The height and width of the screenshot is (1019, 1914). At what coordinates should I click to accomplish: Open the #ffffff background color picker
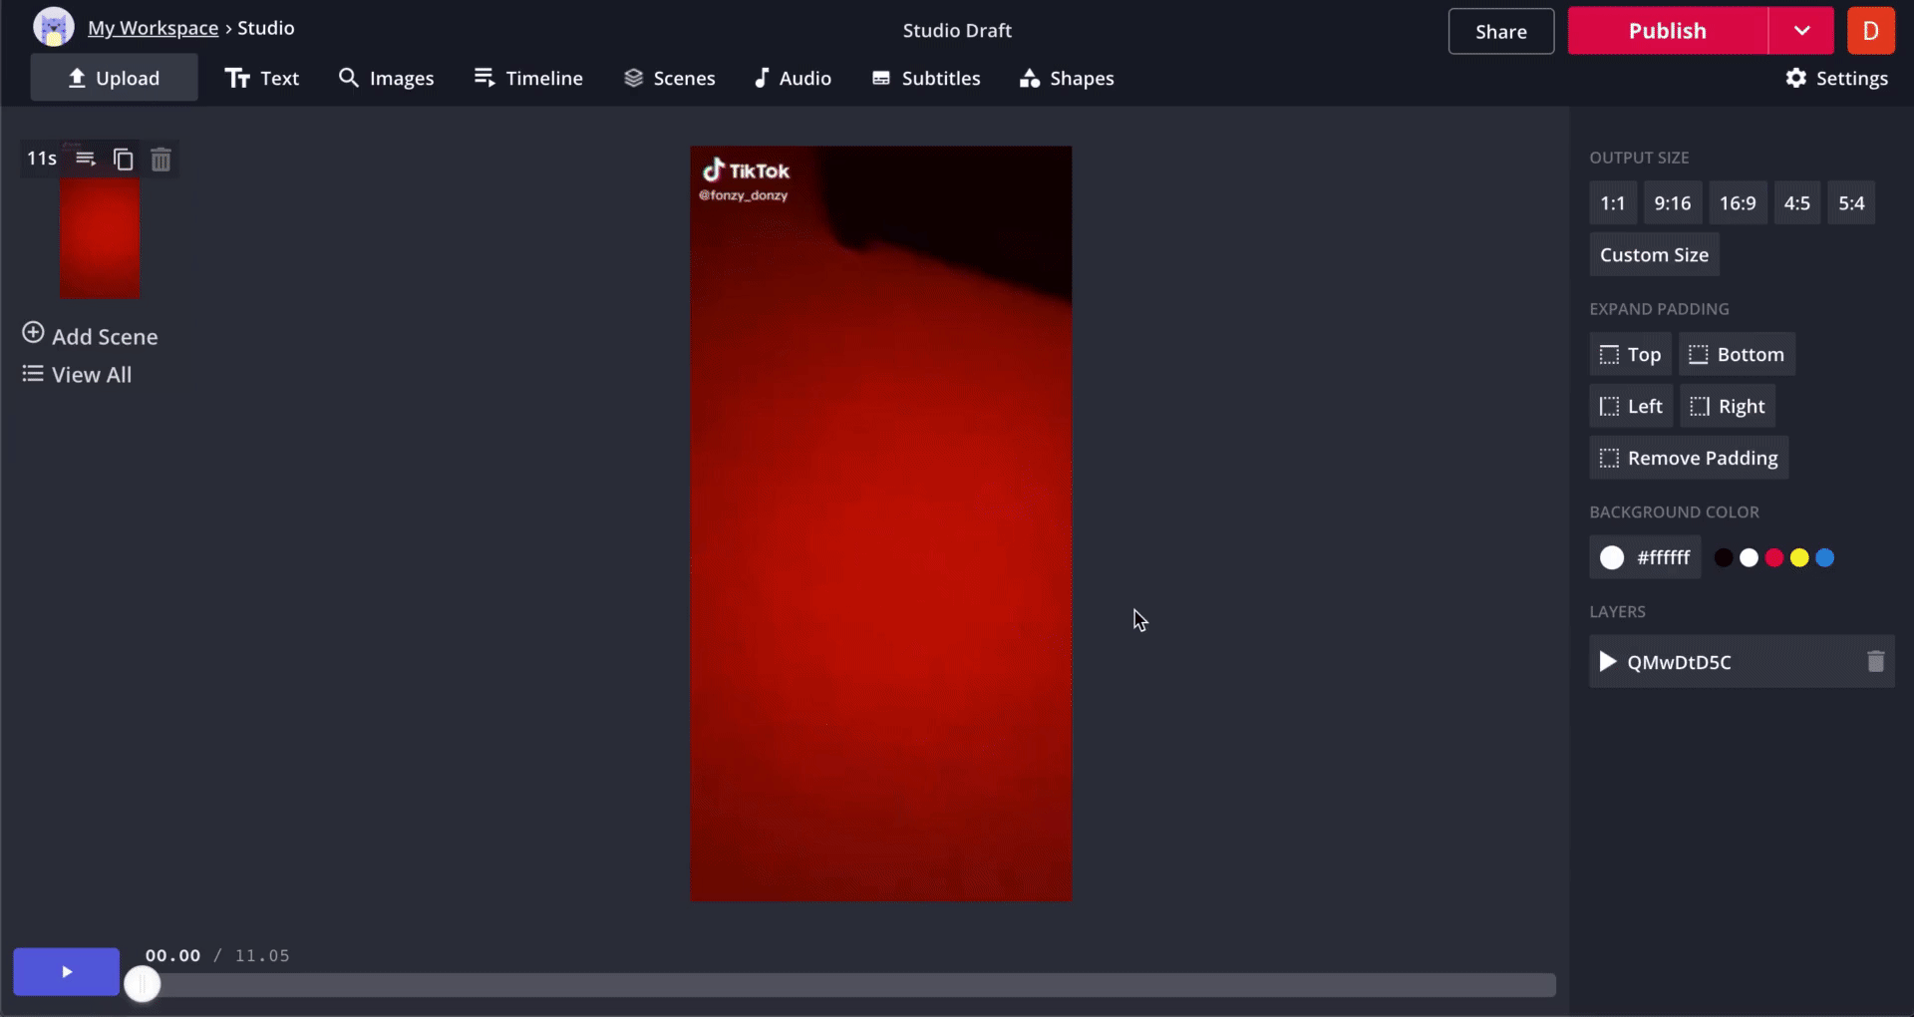point(1645,557)
